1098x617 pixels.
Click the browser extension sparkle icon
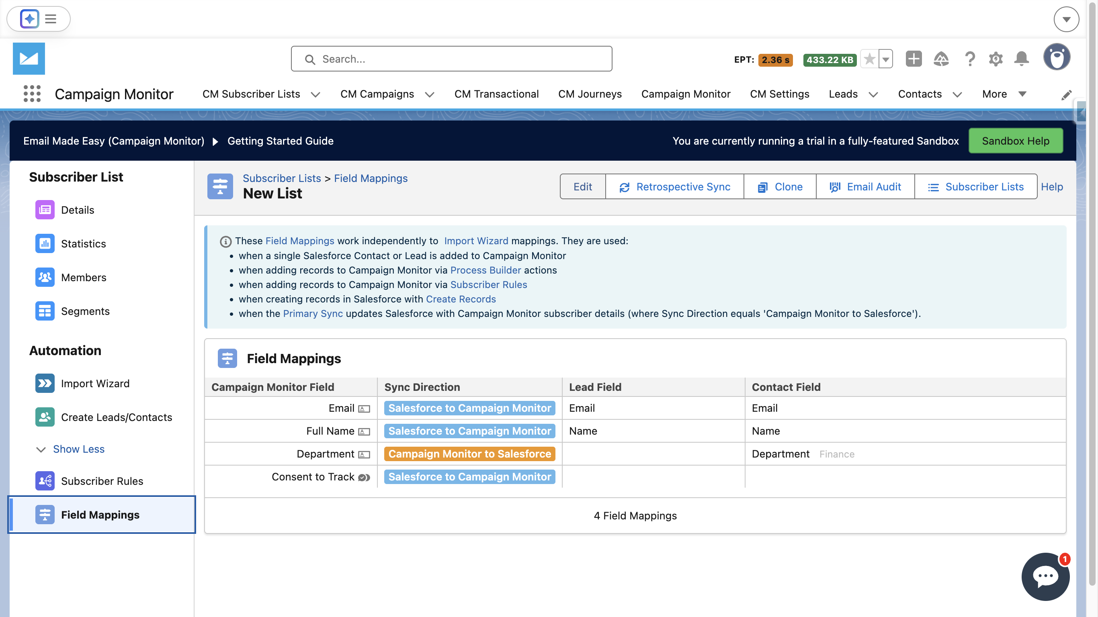click(29, 19)
